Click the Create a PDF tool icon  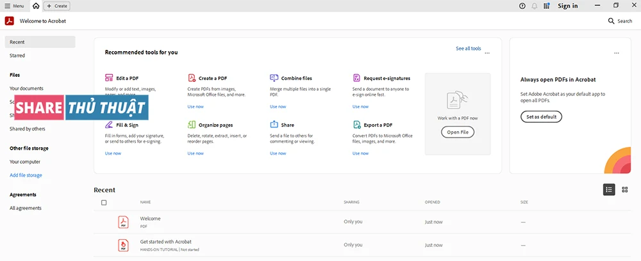point(192,78)
